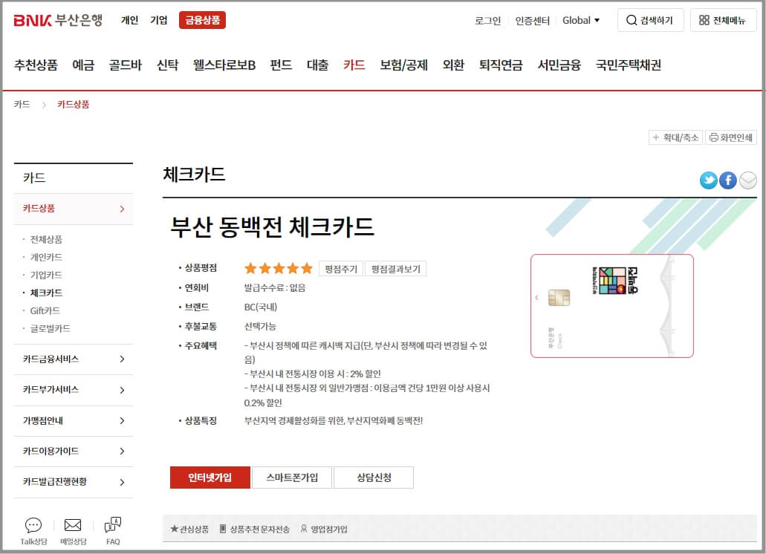Click 인터넷가입 button
Viewport: 766px width, 554px height.
pyautogui.click(x=210, y=478)
